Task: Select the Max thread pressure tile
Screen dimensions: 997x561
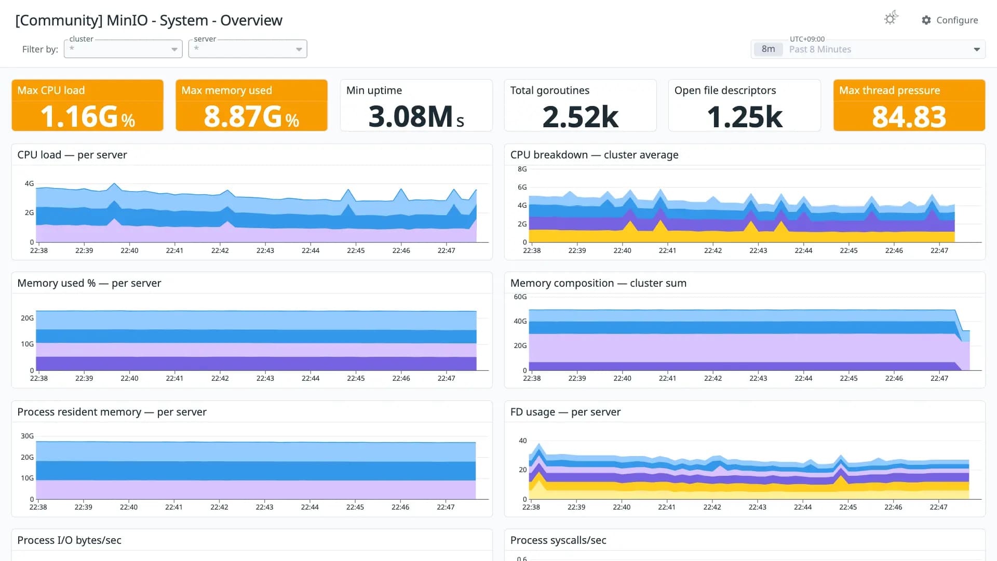Action: coord(909,105)
